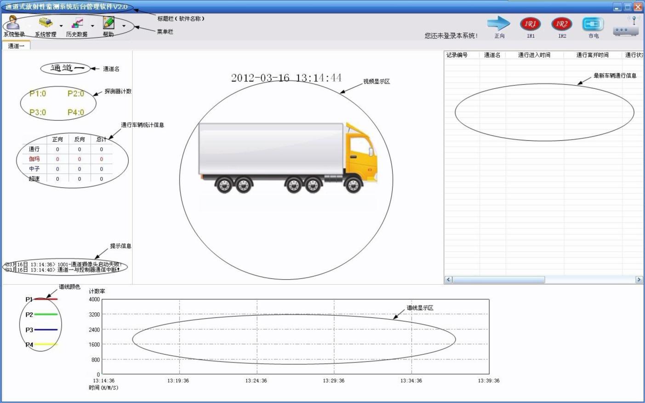
Task: Click the records table scrollbar left arrow
Action: [448, 280]
